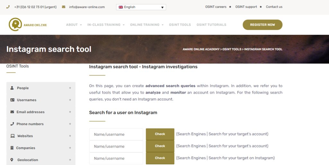Click Aware Online Academy breadcrumb link
Viewport: 329px width, 165px height.
(201, 49)
